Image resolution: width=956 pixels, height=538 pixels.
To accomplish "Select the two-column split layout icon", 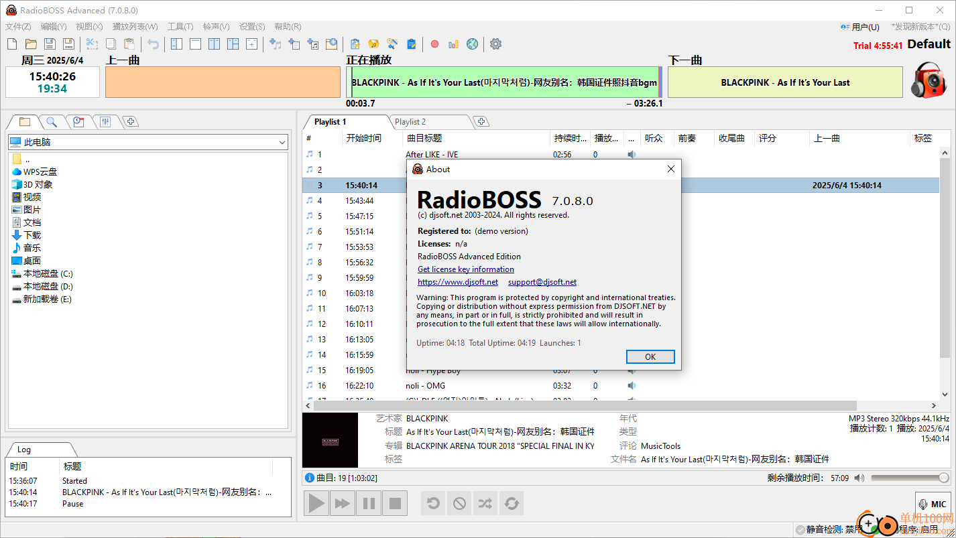I will click(214, 44).
